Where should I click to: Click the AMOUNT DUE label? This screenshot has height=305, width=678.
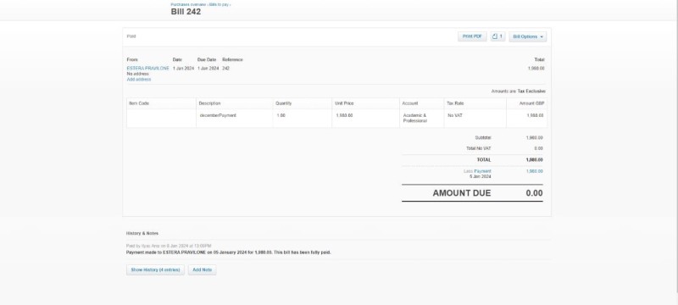point(462,193)
